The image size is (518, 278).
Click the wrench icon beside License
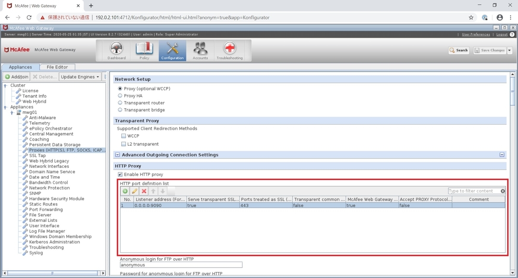pyautogui.click(x=19, y=91)
